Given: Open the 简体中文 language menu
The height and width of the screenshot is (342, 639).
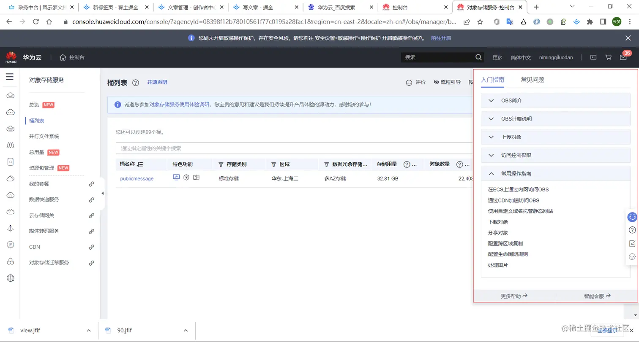Looking at the screenshot, I should (x=521, y=57).
